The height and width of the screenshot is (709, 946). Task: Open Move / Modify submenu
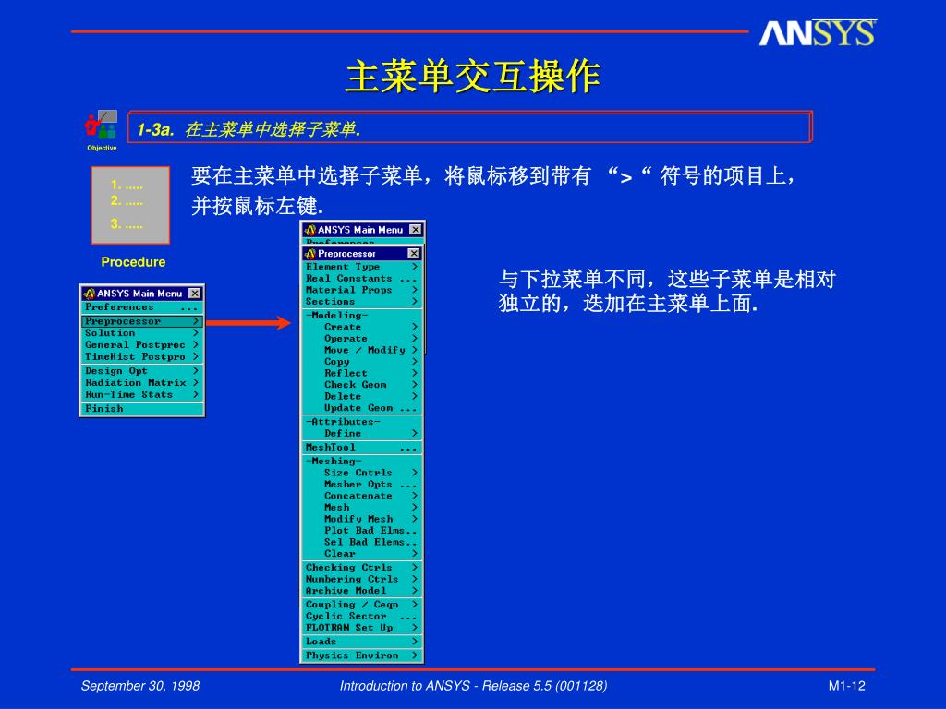pos(361,350)
